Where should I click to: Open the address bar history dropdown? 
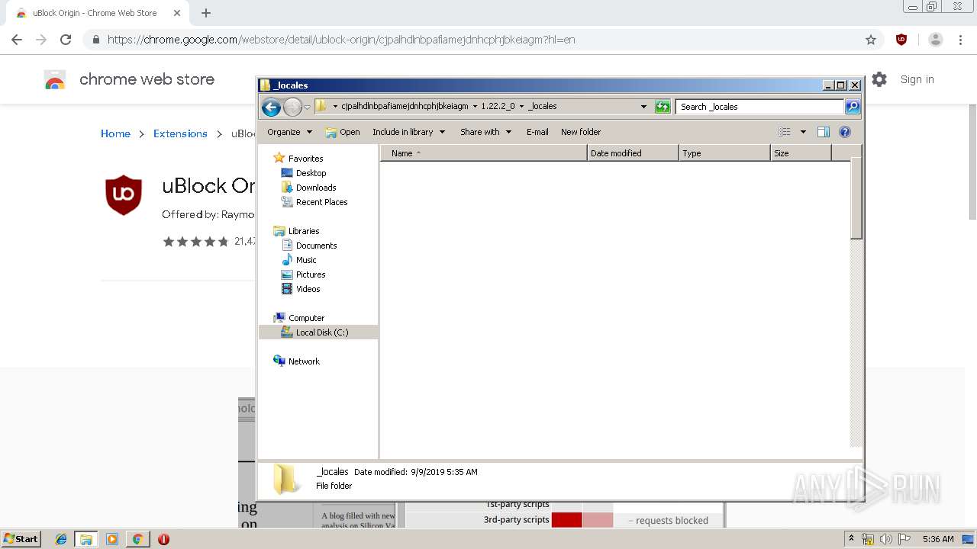pyautogui.click(x=644, y=107)
